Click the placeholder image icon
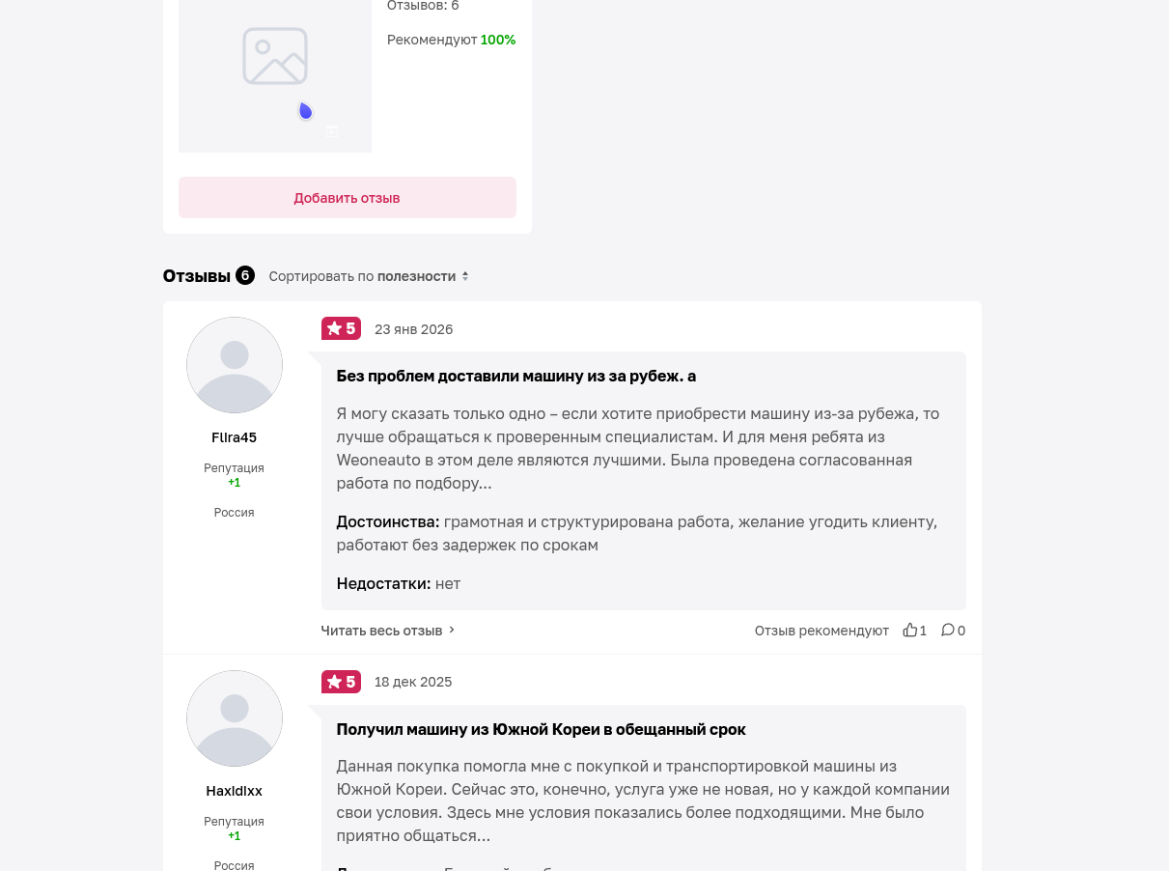Viewport: 1169px width, 871px height. [275, 56]
